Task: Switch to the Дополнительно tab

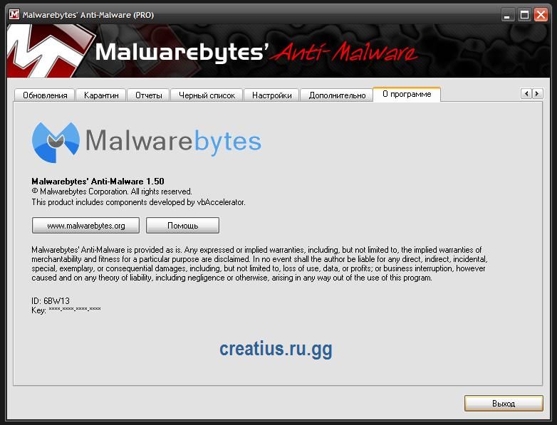Action: click(337, 95)
